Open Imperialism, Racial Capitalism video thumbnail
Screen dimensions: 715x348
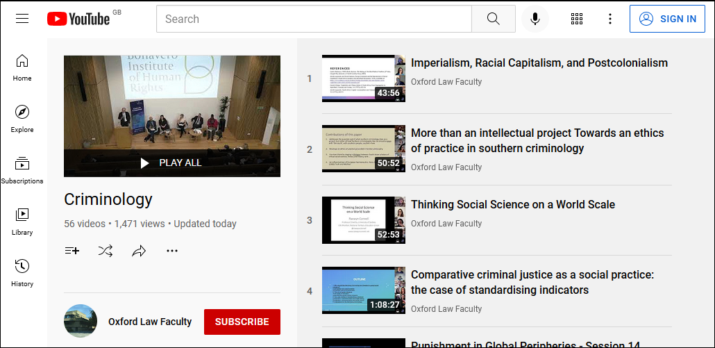tap(364, 78)
